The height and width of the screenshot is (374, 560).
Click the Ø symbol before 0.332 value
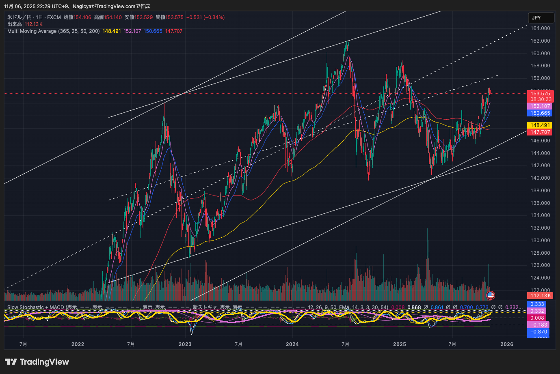pyautogui.click(x=500, y=307)
